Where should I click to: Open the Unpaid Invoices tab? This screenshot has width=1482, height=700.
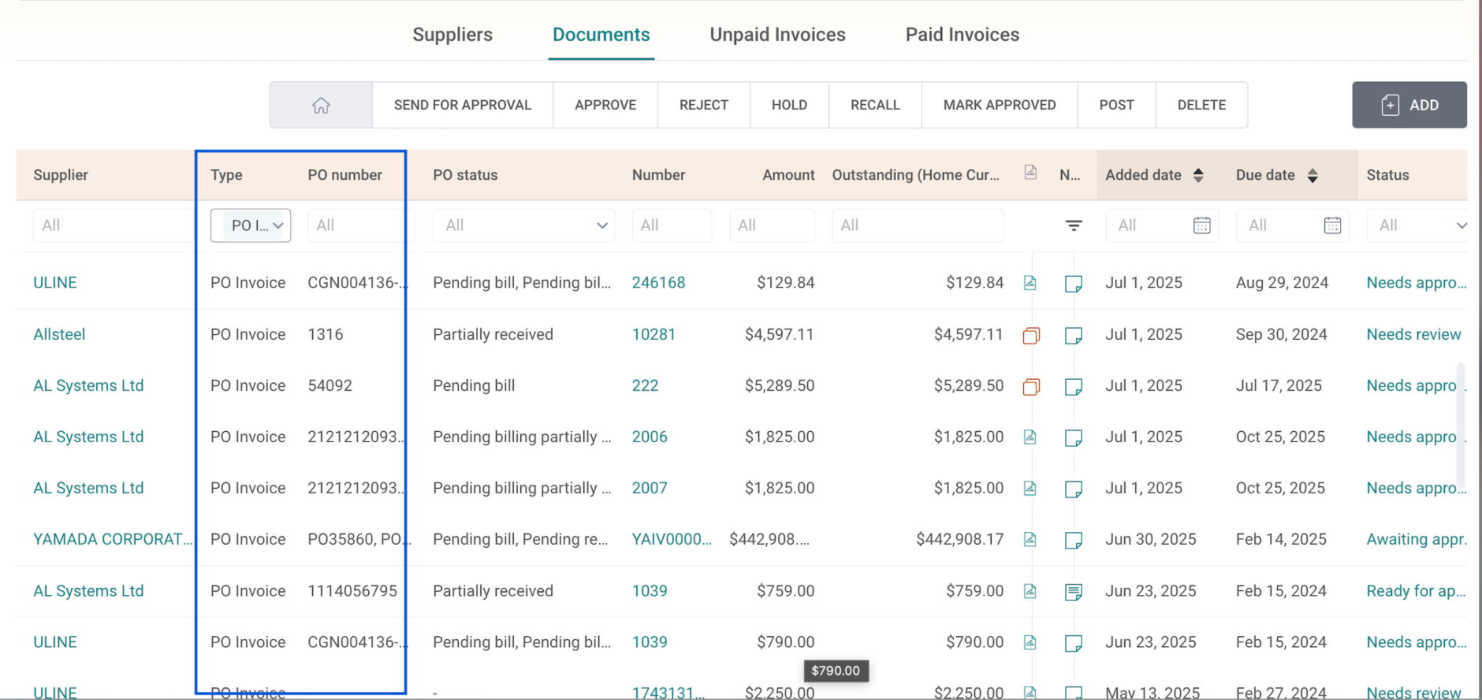(778, 35)
